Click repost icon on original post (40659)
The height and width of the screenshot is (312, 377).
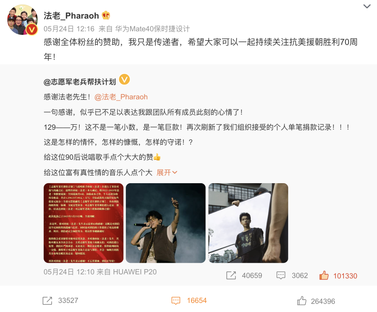tap(231, 275)
